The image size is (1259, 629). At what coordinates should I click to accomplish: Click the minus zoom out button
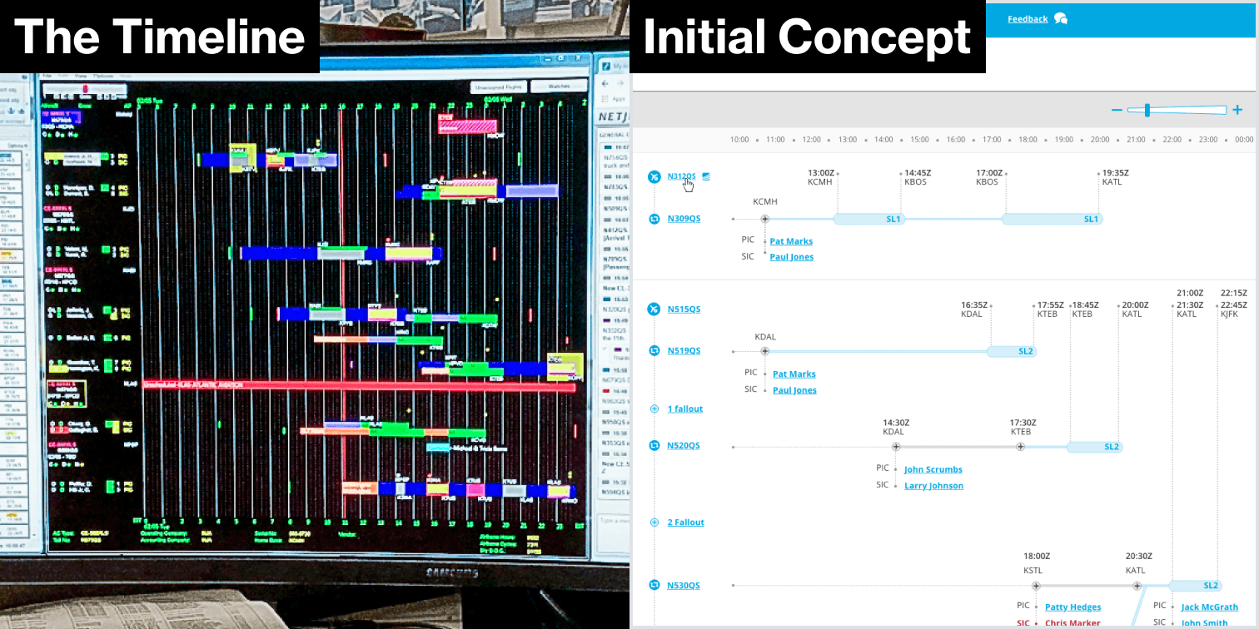(x=1117, y=110)
